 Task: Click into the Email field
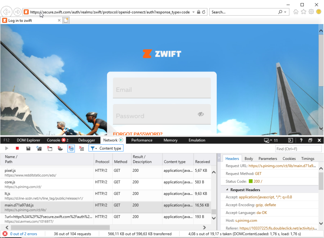click(162, 88)
